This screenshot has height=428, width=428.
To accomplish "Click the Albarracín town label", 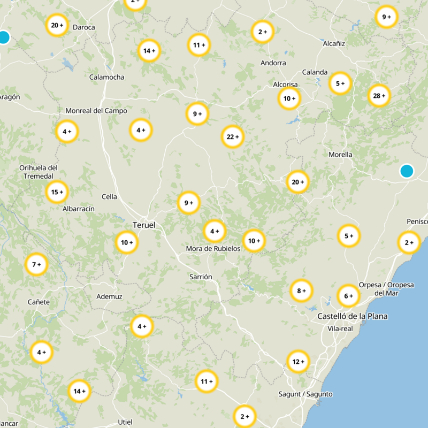I will 79,209.
